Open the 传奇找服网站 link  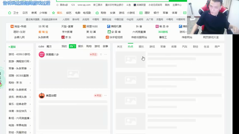point(139,37)
